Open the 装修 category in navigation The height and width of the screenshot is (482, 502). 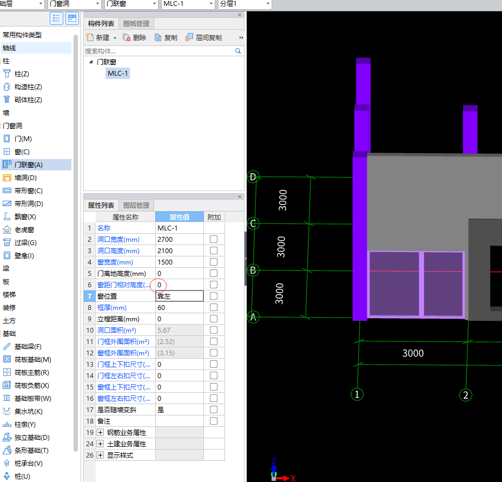pos(9,307)
